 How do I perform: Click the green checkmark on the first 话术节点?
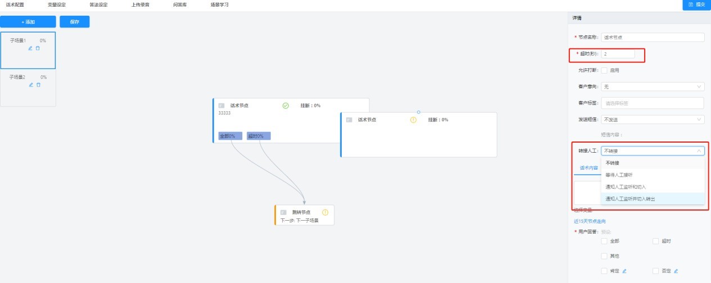(x=286, y=106)
